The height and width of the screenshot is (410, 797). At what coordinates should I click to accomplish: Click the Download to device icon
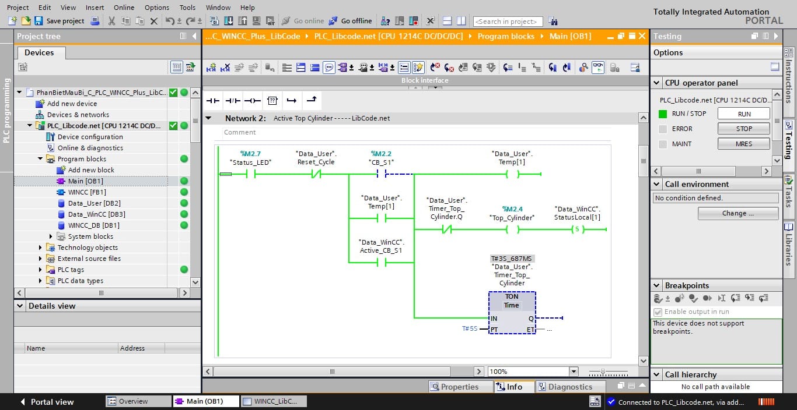228,21
